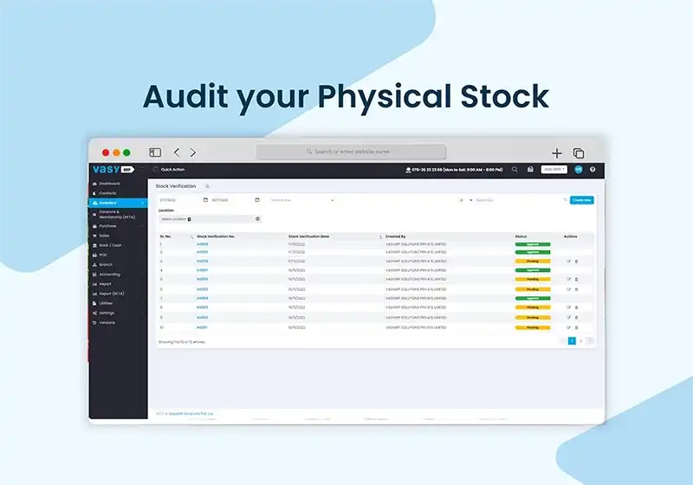Click the table search input field
This screenshot has width=693, height=485.
pos(518,200)
